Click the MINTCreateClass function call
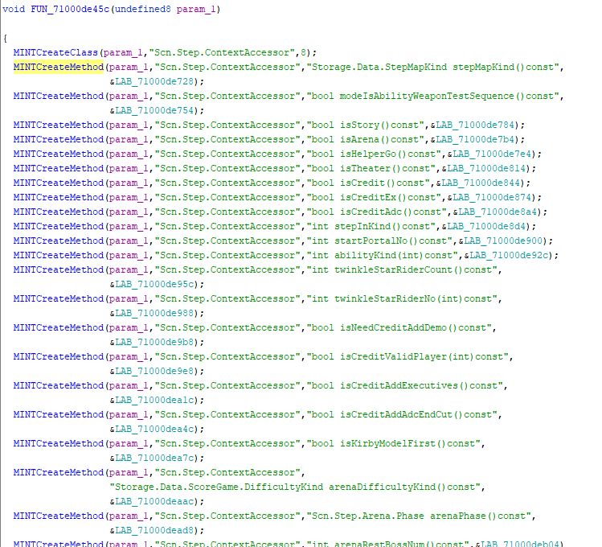 (55, 52)
